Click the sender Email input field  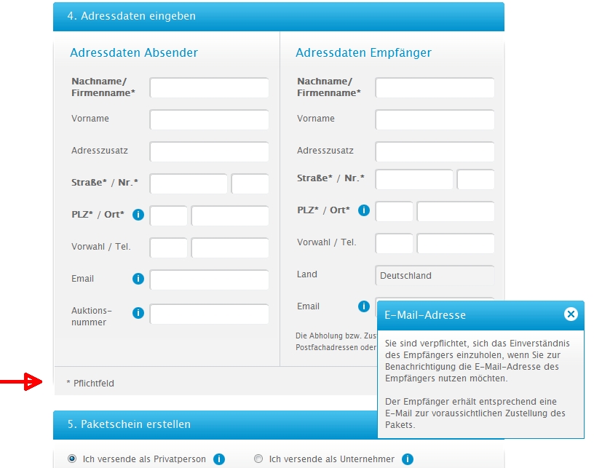click(209, 279)
